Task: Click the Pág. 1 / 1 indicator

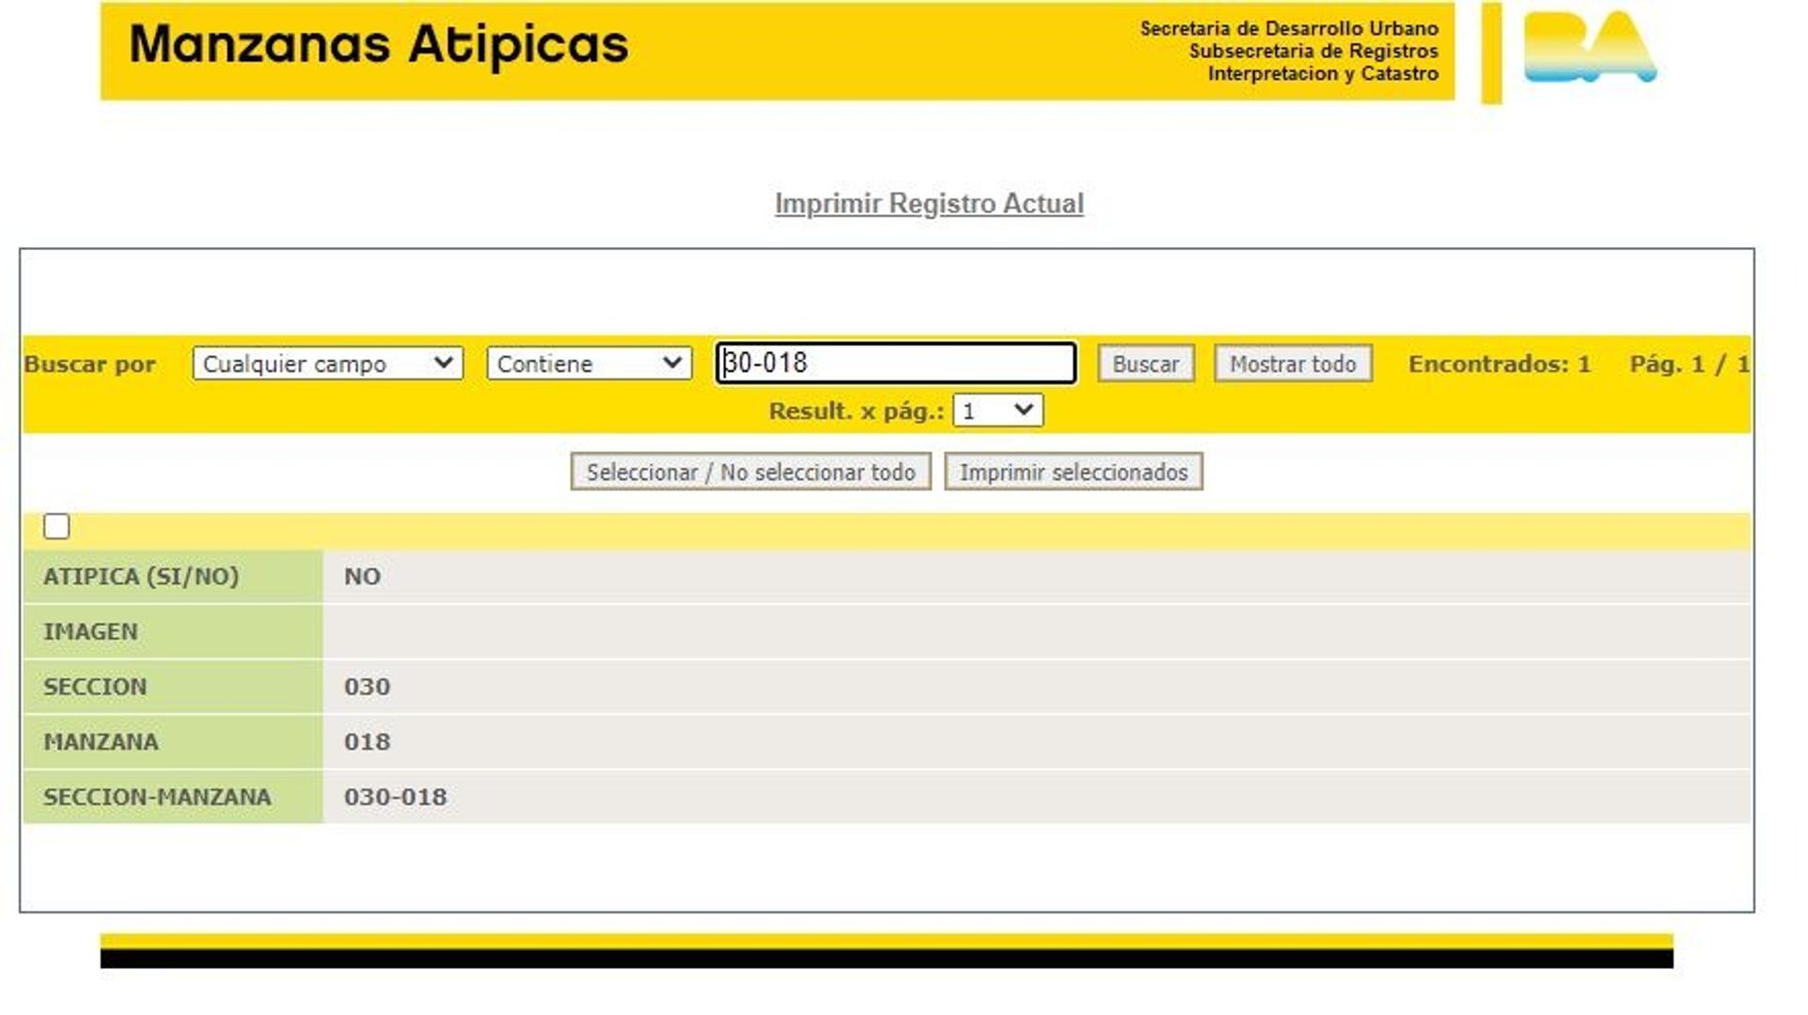Action: [1690, 364]
